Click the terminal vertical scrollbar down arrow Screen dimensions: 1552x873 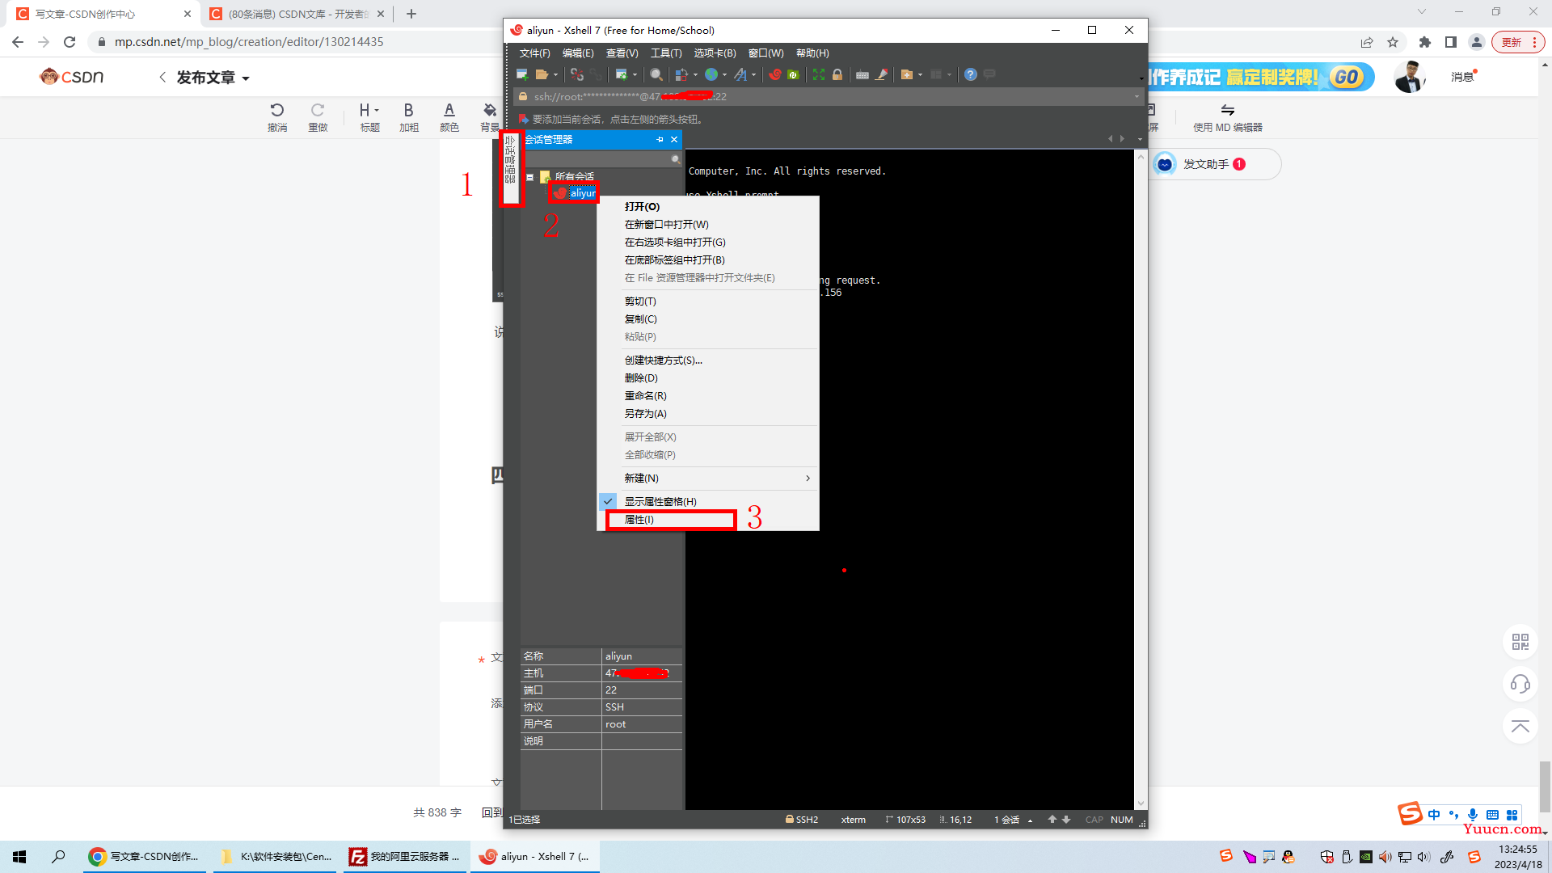click(1141, 803)
